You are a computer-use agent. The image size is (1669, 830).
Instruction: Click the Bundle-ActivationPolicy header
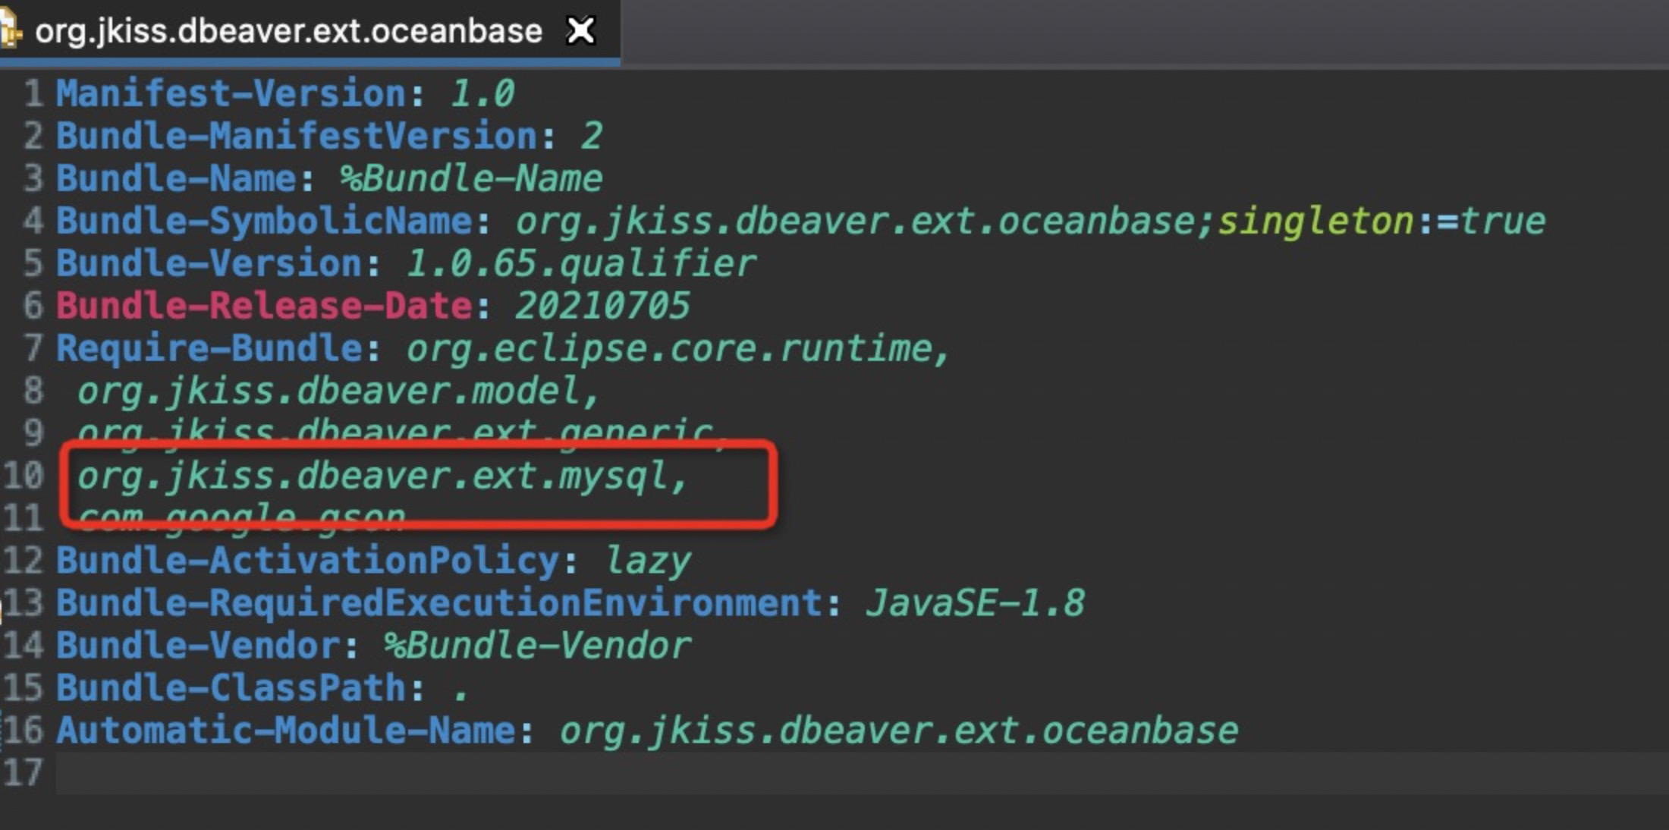(x=308, y=561)
